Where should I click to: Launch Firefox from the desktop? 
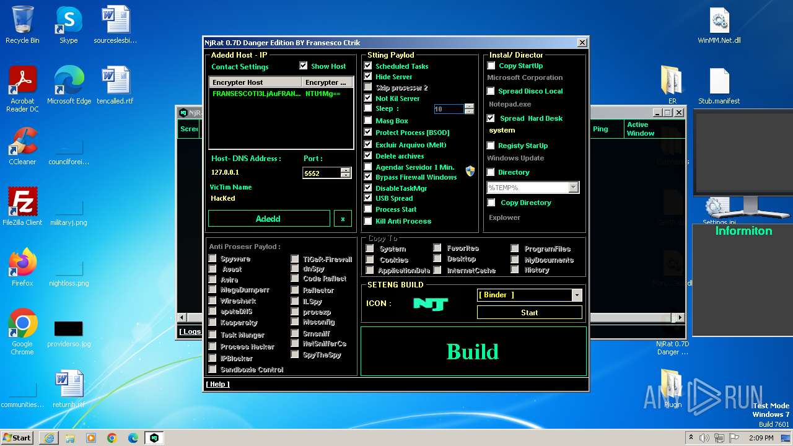22,268
